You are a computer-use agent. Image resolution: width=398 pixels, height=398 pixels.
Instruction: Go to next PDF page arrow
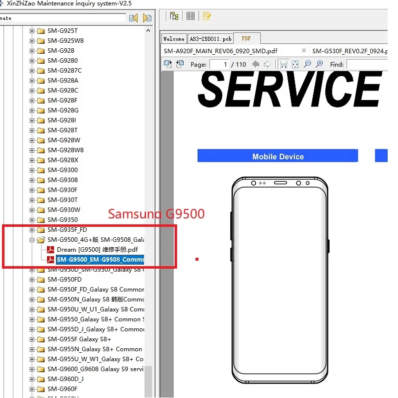(x=267, y=64)
